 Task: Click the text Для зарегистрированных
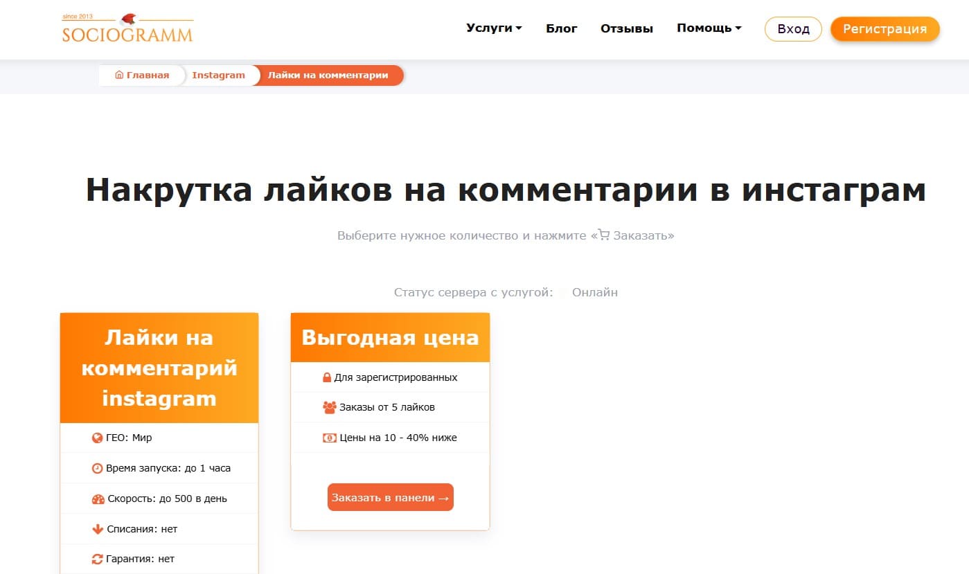coord(395,377)
